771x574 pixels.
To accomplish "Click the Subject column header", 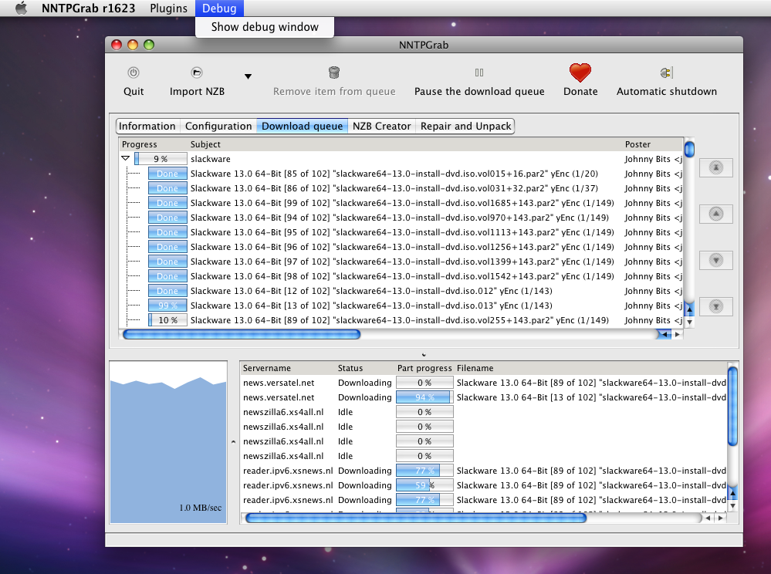I will click(205, 144).
